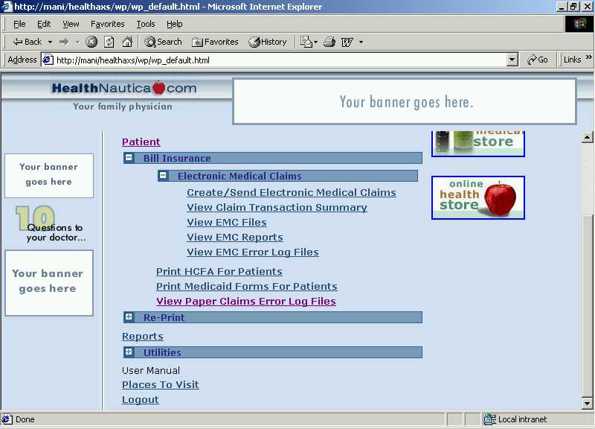The width and height of the screenshot is (595, 429).
Task: Open Print Medicaid Forms For Patients
Action: pyautogui.click(x=247, y=286)
